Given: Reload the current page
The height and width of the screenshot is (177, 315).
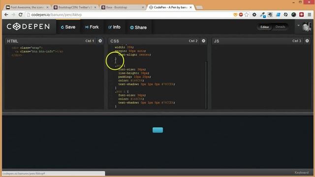Looking at the screenshot, I should click(21, 15).
